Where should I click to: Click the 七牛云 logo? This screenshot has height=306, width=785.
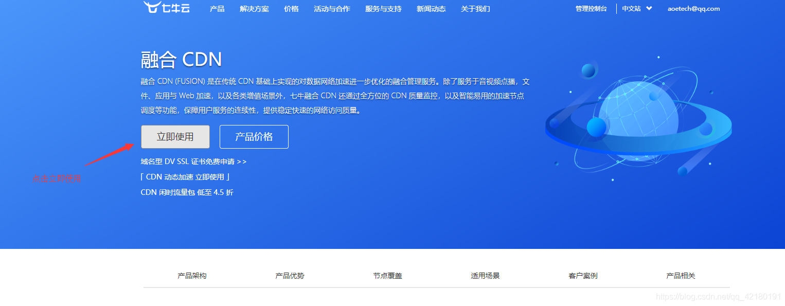point(167,7)
